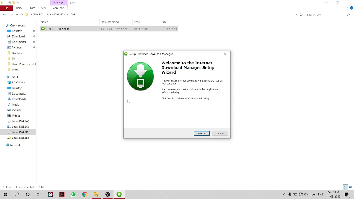Click the 3,597 KB size cell
This screenshot has width=354, height=199.
[x=172, y=29]
